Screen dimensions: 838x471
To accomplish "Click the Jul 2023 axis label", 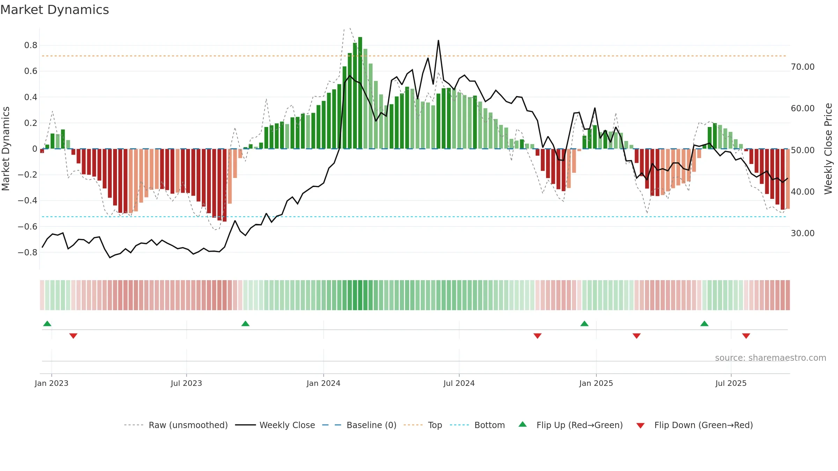I will click(x=186, y=383).
